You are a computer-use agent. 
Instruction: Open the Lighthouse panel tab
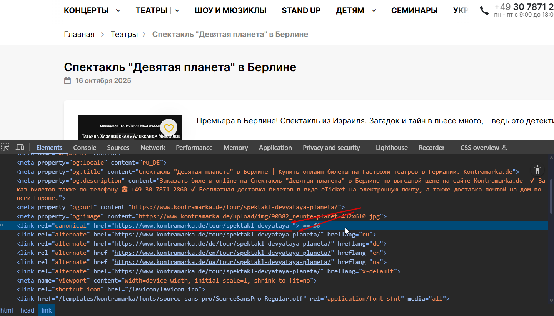[392, 148]
